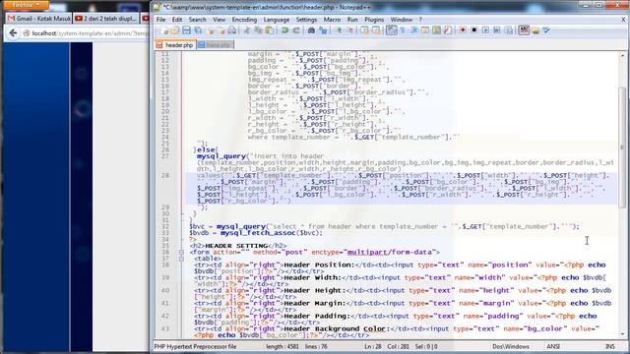Open the File menu
The width and height of the screenshot is (630, 354).
click(x=160, y=20)
